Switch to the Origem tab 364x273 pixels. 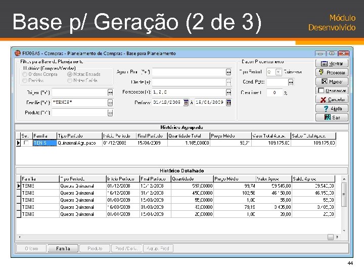coord(31,249)
